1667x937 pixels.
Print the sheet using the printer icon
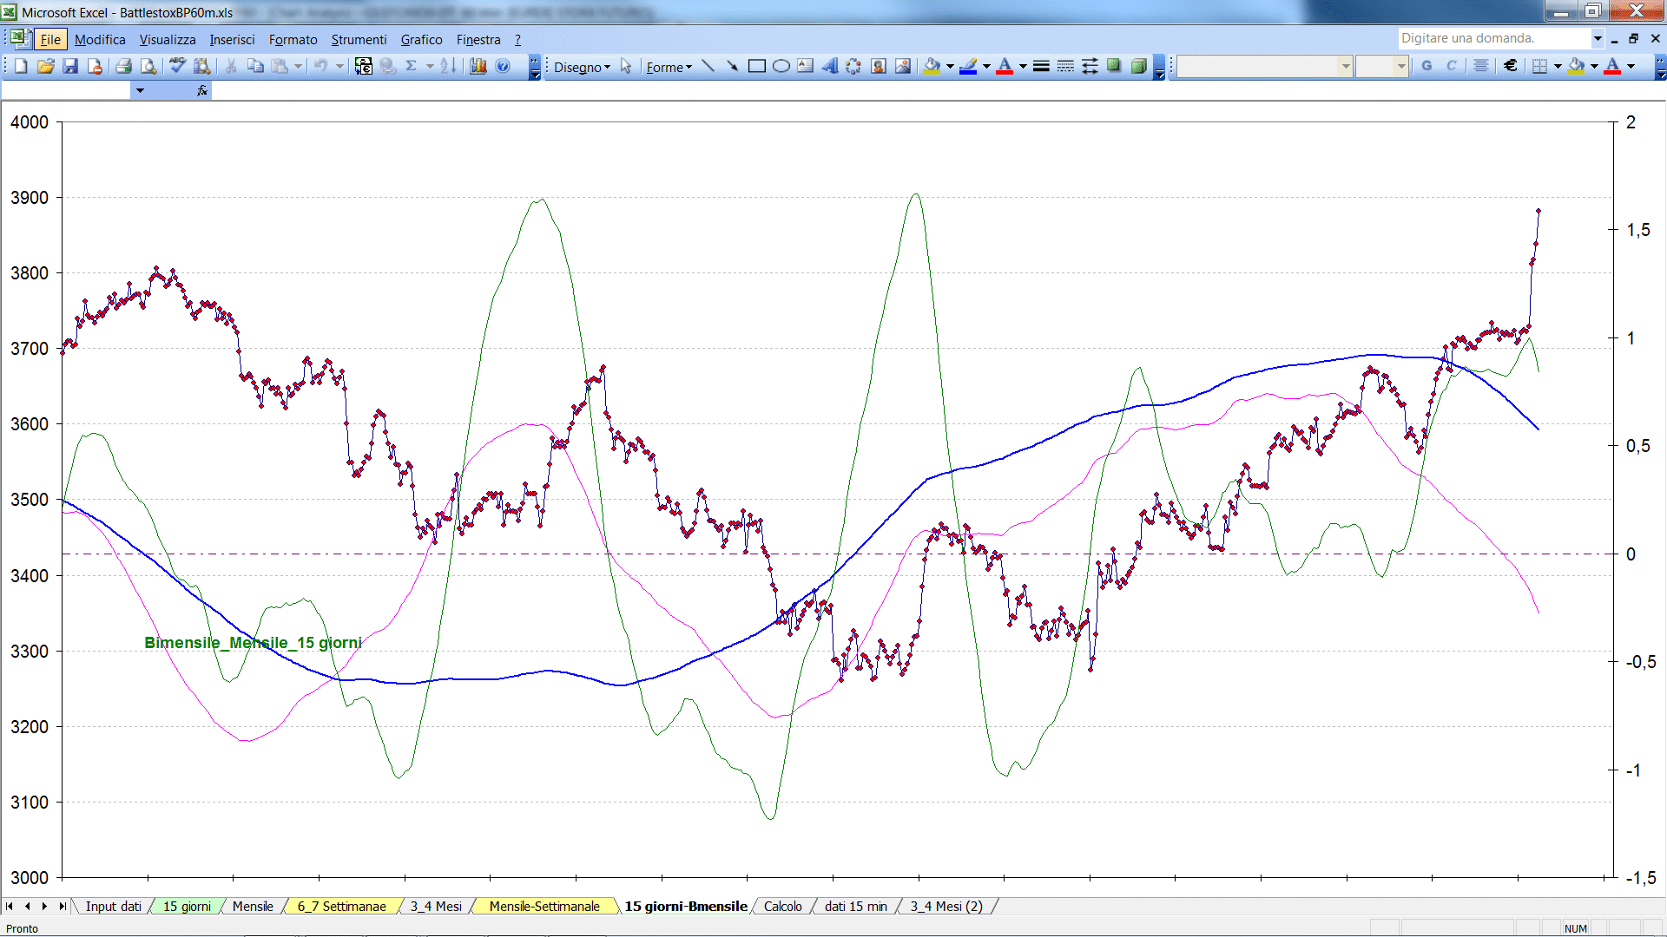click(124, 66)
